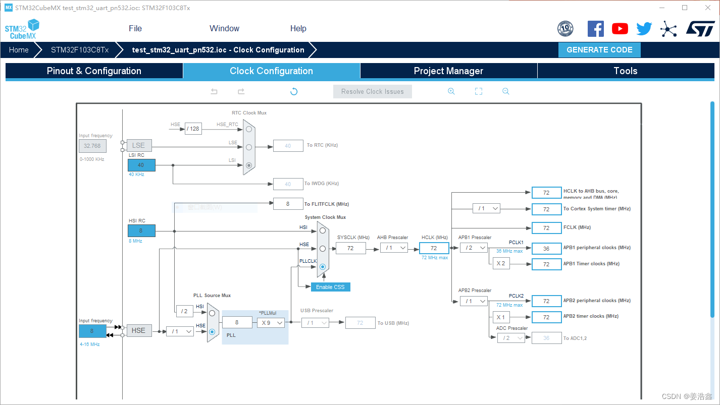Click the GENERATE CODE button

coord(599,50)
